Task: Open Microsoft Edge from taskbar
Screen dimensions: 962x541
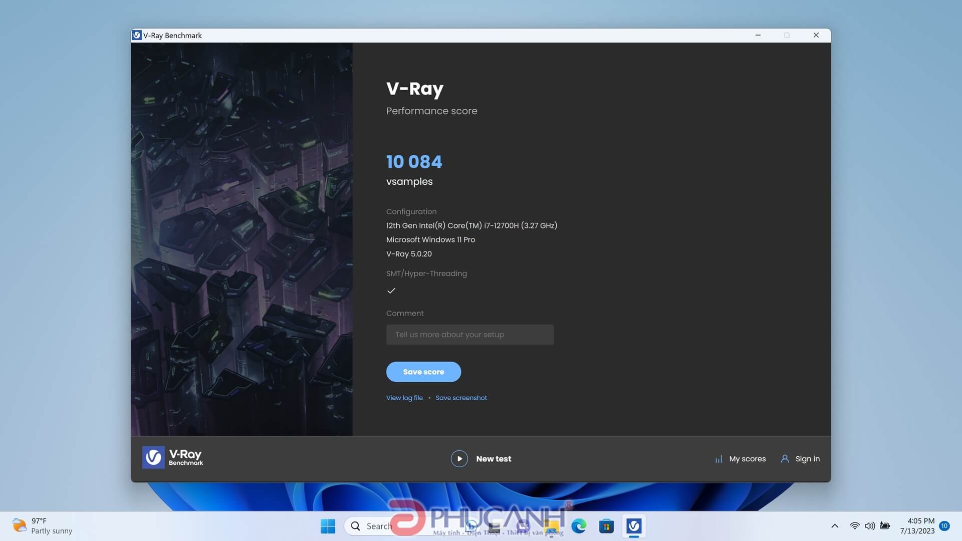Action: [579, 526]
